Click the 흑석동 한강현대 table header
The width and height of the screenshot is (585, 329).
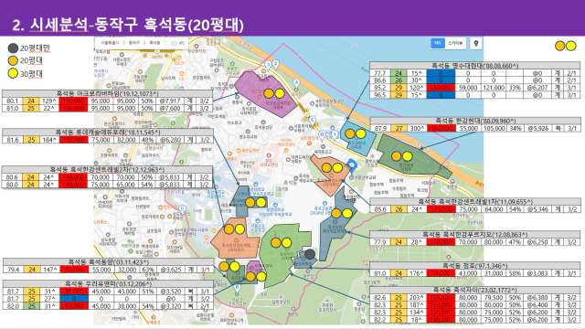click(475, 121)
